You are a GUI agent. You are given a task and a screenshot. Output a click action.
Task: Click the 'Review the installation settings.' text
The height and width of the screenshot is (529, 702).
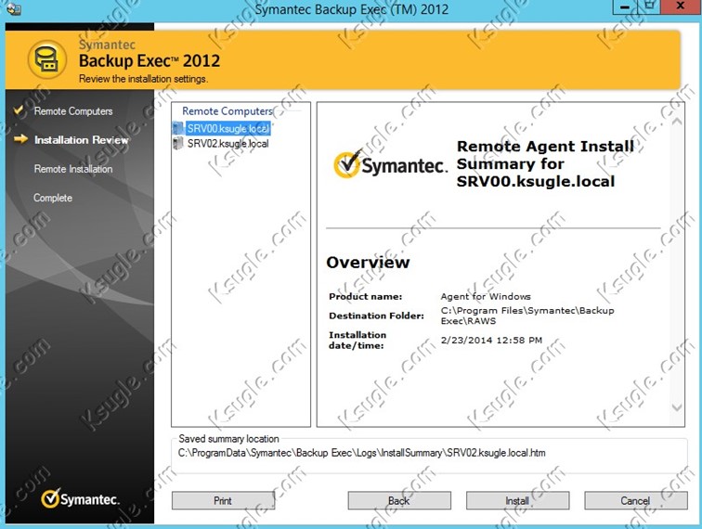click(x=143, y=79)
